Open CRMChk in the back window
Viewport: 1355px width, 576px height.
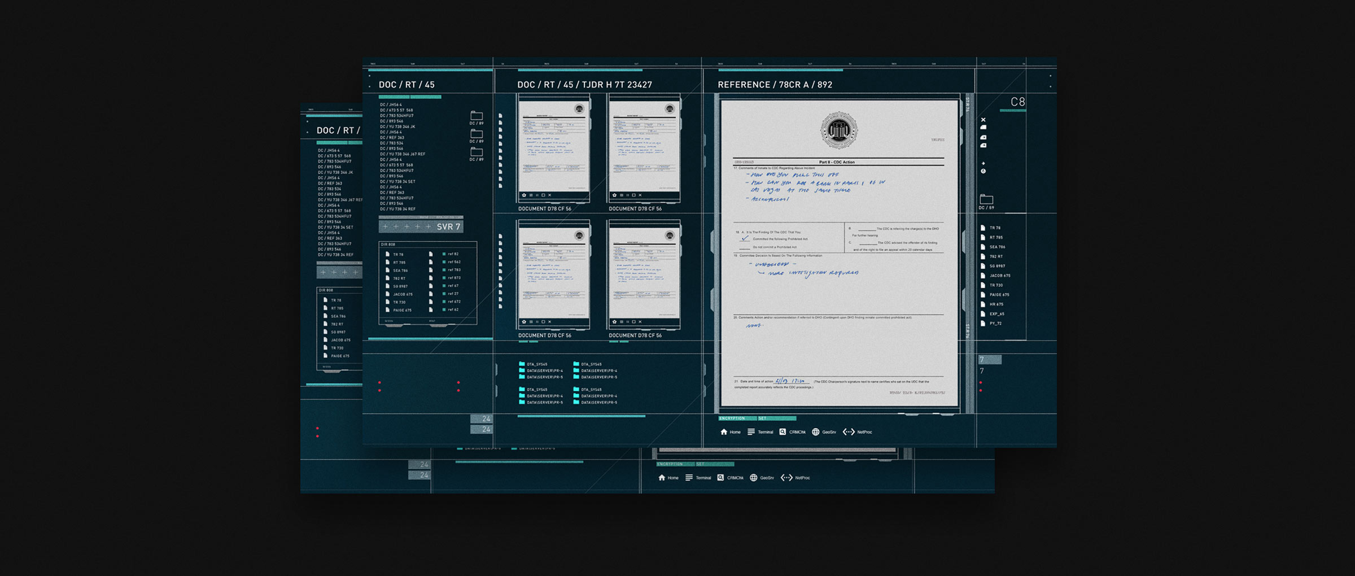[x=731, y=478]
